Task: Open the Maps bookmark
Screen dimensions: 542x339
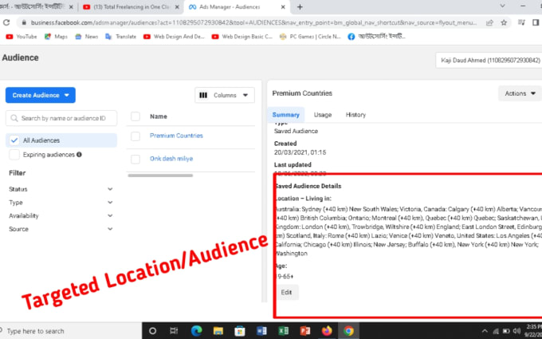Action: click(x=56, y=37)
